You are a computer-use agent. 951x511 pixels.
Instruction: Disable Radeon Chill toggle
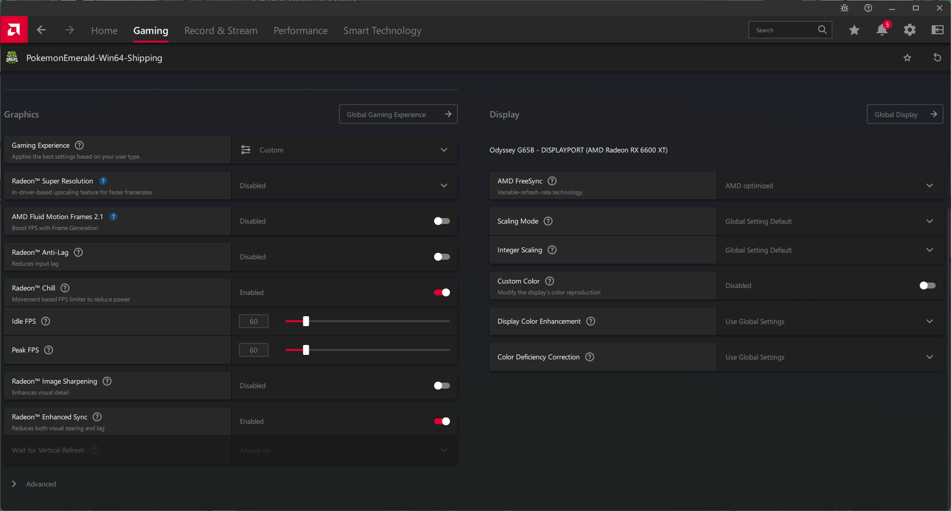click(442, 292)
